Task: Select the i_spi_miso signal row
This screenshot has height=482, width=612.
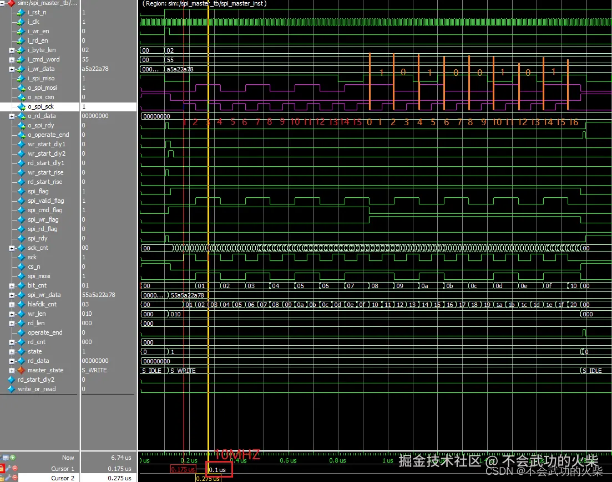Action: click(41, 78)
